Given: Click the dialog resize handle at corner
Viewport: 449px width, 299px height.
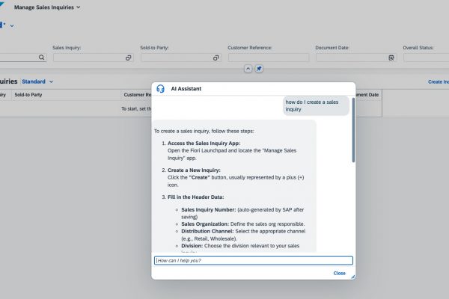Looking at the screenshot, I should coord(352,277).
